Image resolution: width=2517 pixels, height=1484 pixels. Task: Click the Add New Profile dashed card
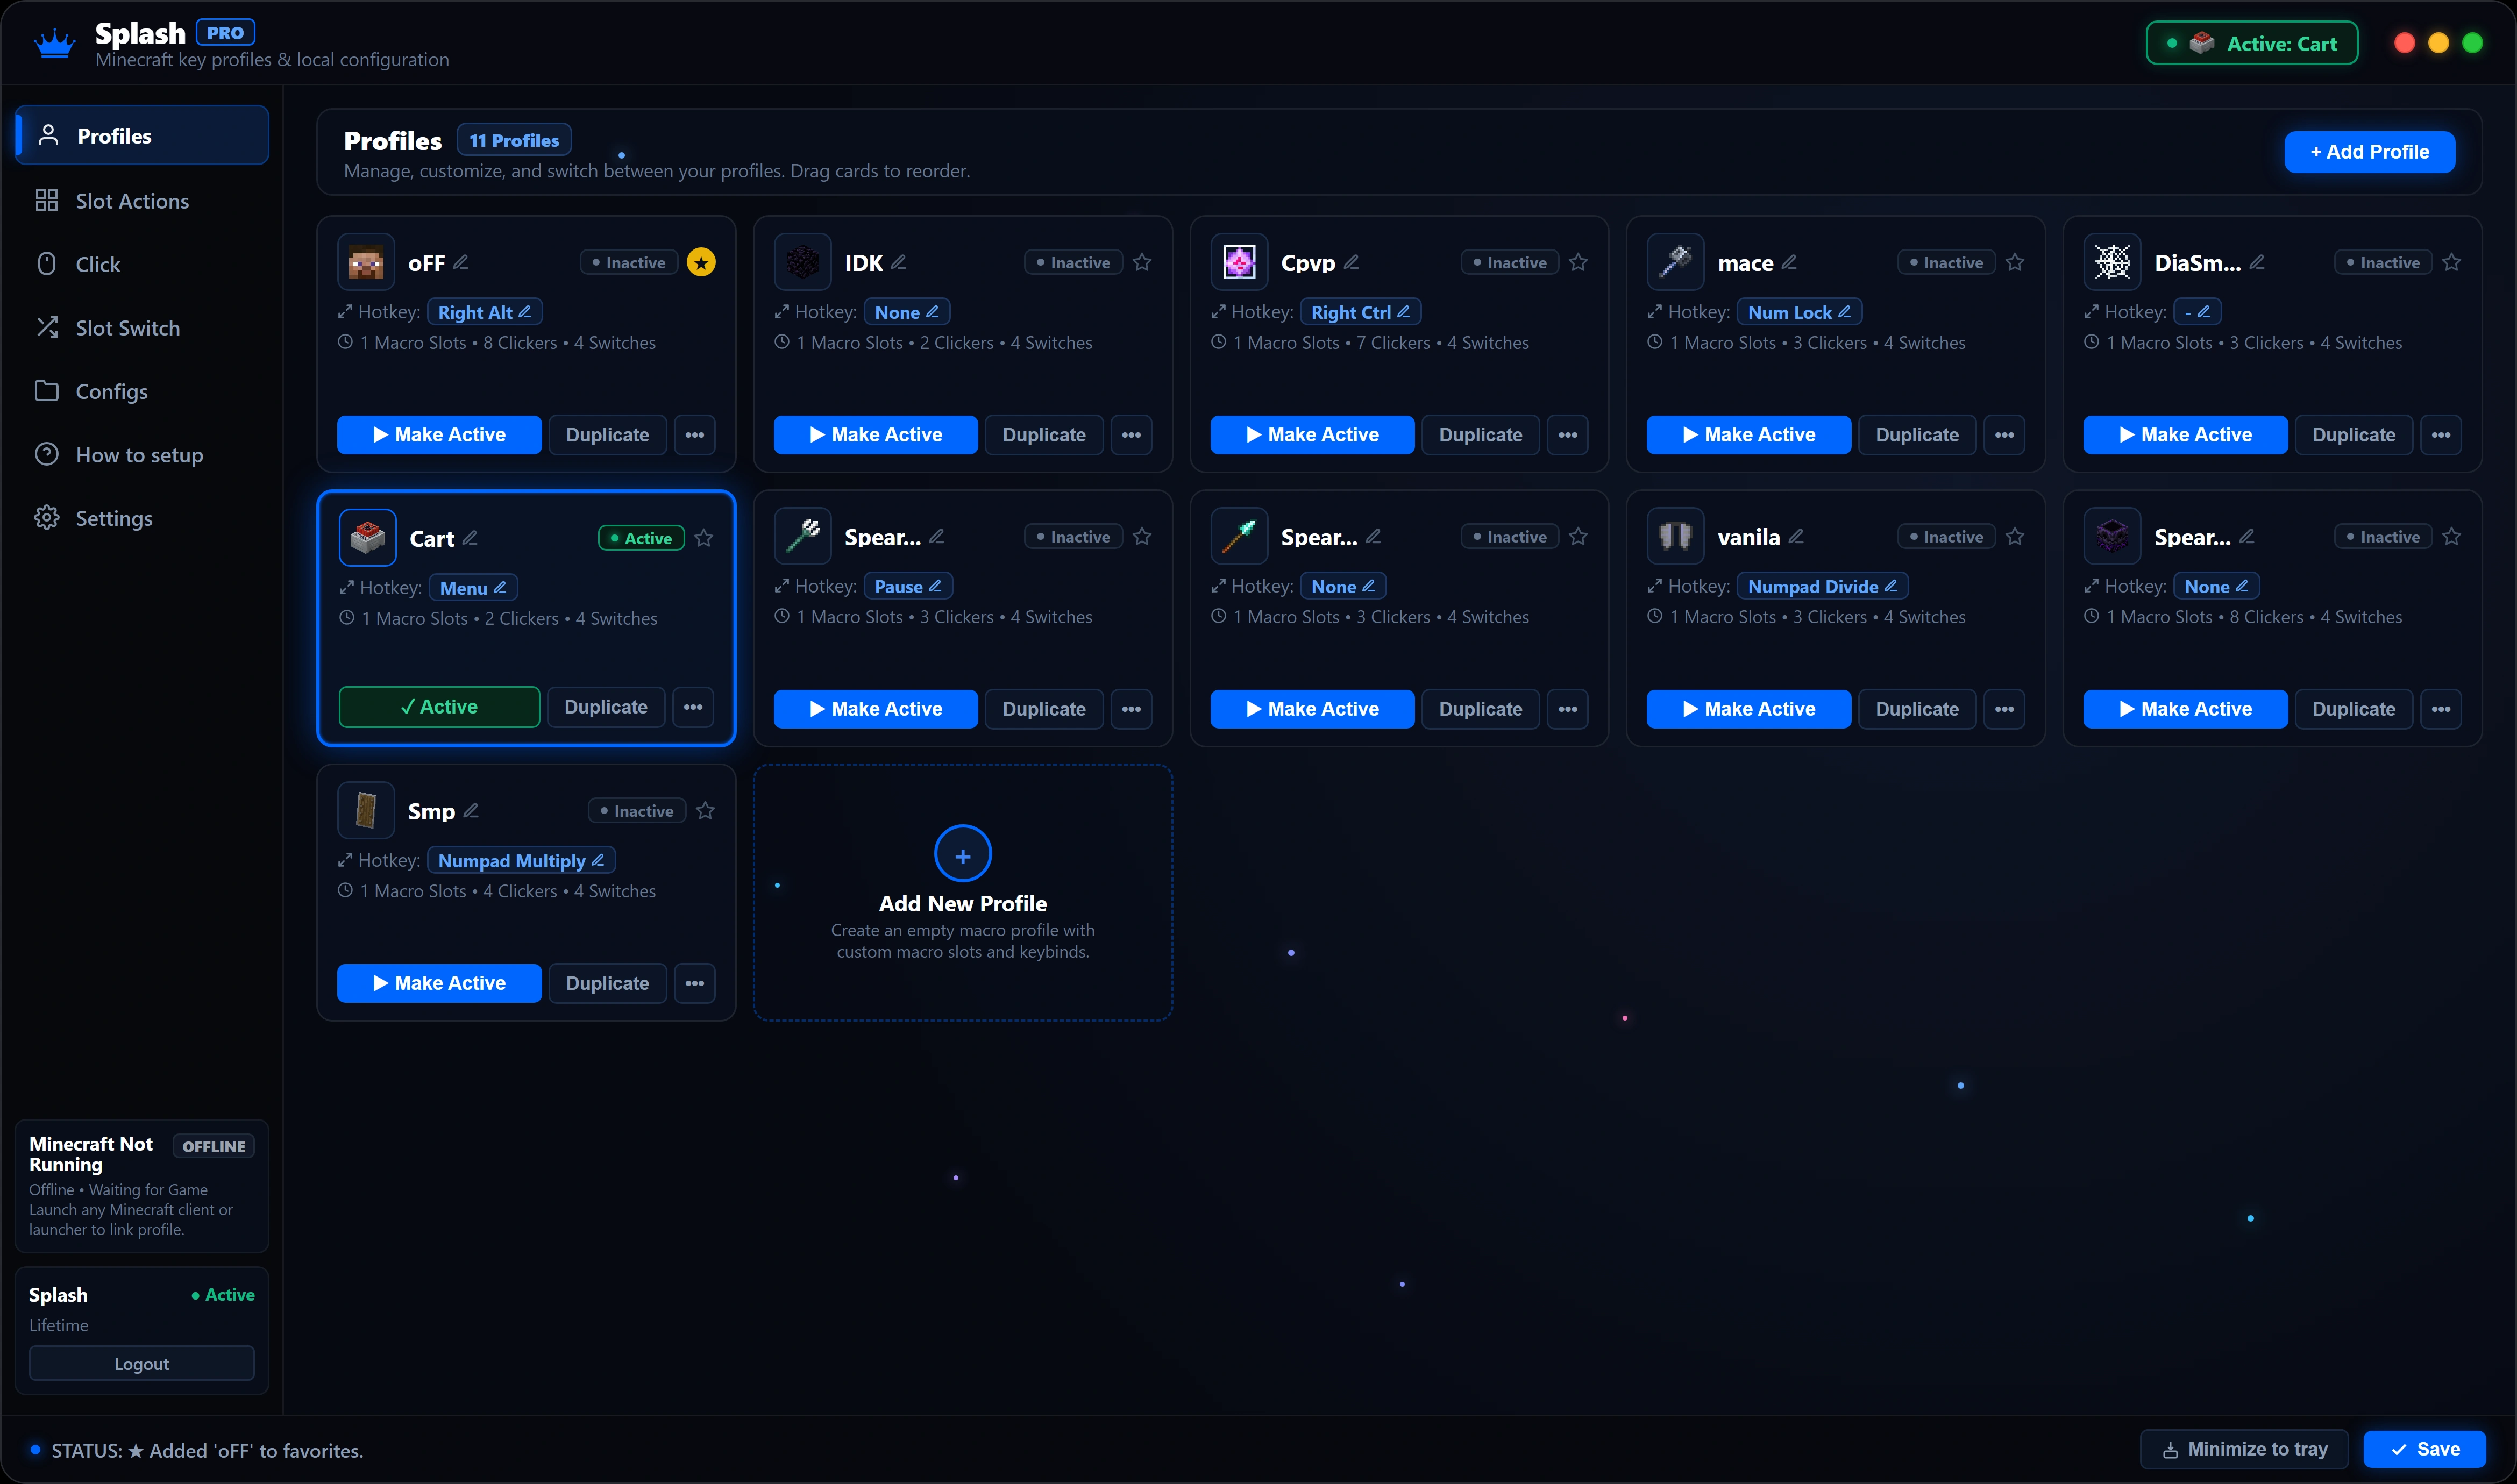click(962, 893)
